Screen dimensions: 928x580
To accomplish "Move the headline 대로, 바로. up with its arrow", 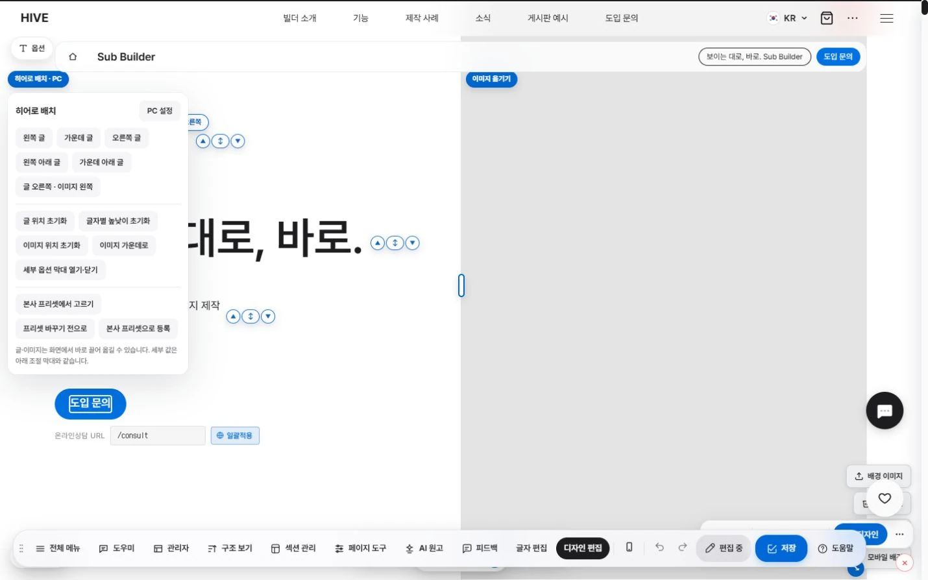I will (x=378, y=243).
